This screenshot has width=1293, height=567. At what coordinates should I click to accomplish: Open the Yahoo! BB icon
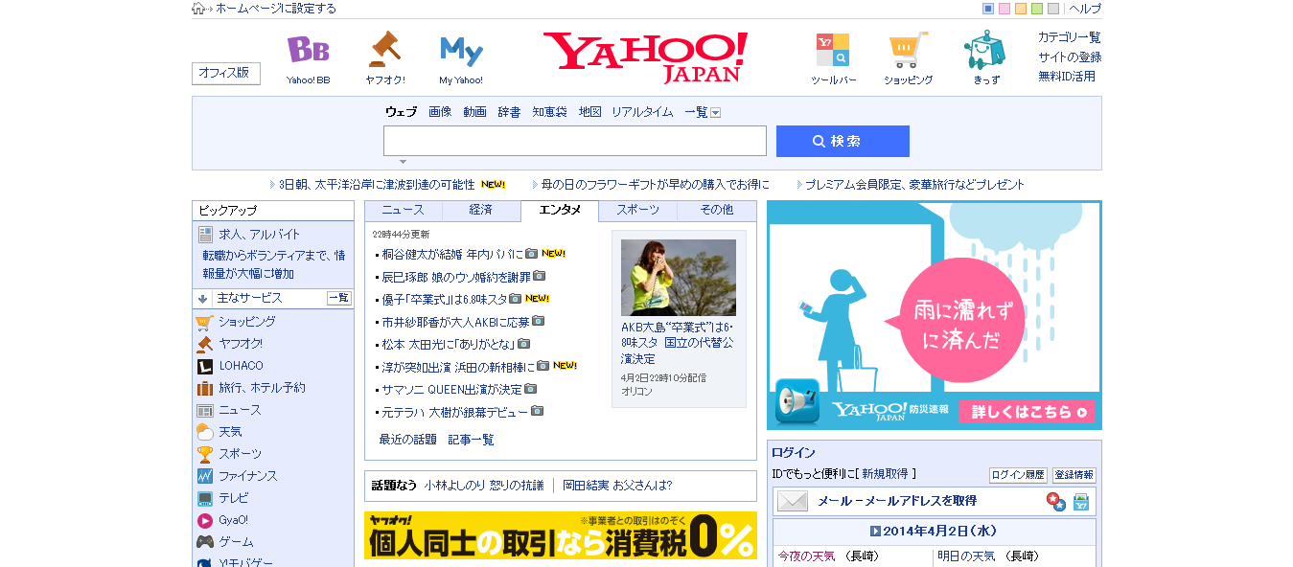[309, 50]
